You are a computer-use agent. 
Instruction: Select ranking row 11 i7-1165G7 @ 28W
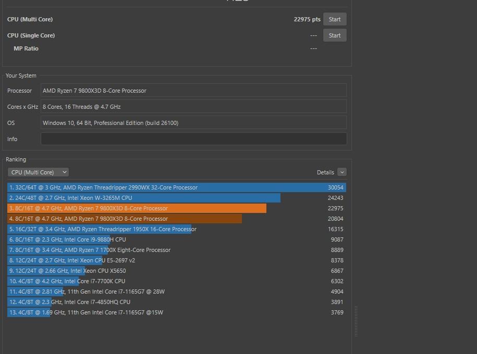(177, 292)
